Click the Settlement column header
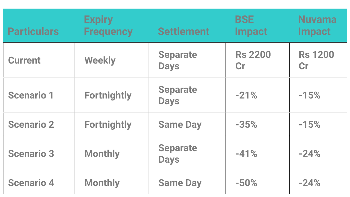This screenshot has width=350, height=197. point(183,31)
